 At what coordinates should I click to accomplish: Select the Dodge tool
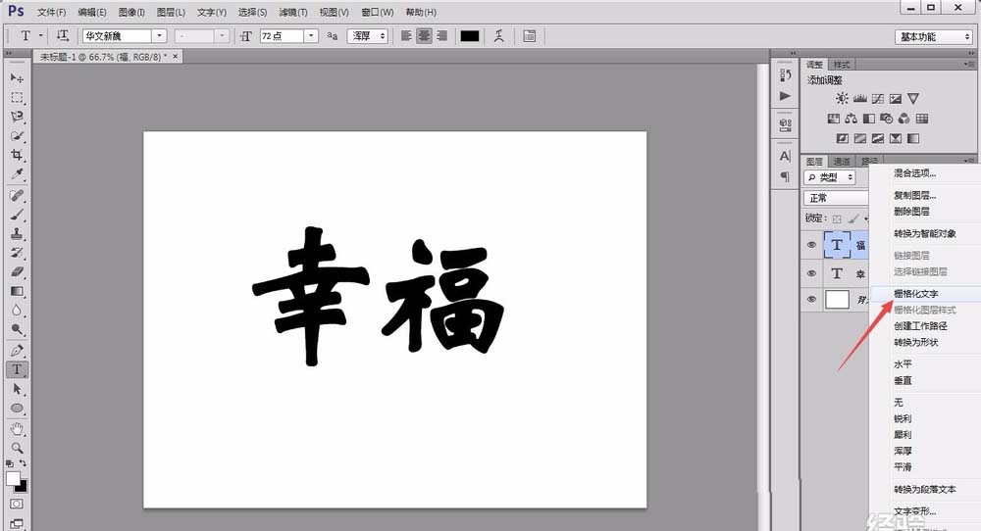point(17,329)
